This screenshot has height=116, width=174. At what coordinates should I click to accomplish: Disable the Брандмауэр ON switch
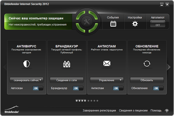(78, 88)
